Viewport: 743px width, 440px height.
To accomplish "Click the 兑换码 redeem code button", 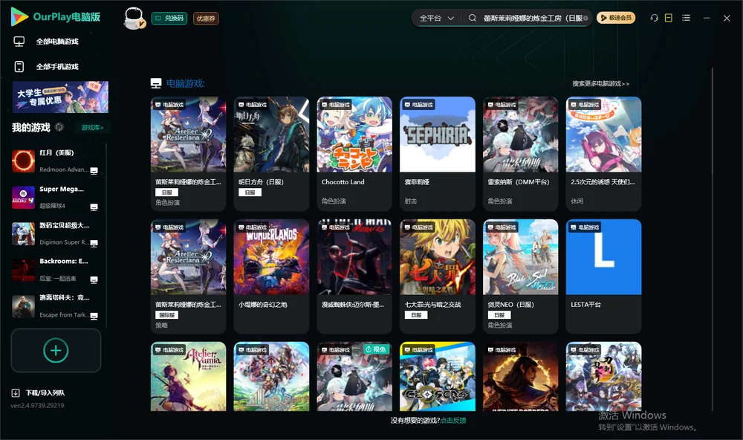I will (169, 19).
